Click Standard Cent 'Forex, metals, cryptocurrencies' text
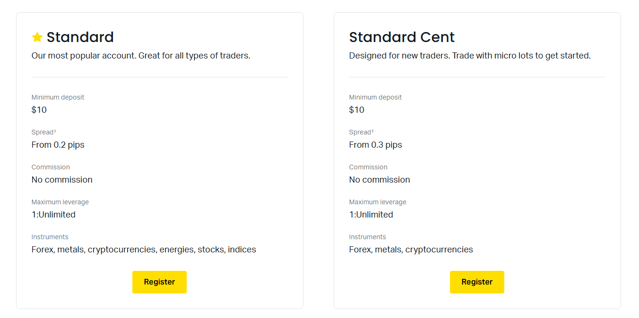The image size is (639, 318). click(x=411, y=250)
